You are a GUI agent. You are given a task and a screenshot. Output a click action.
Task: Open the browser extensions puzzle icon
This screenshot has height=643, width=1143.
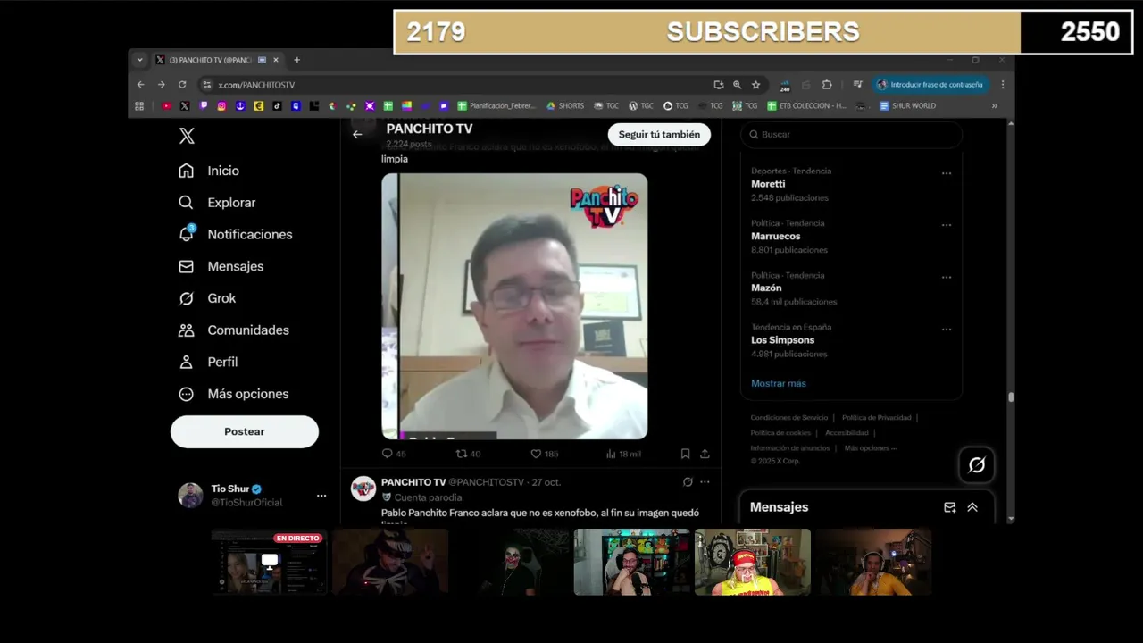click(827, 85)
